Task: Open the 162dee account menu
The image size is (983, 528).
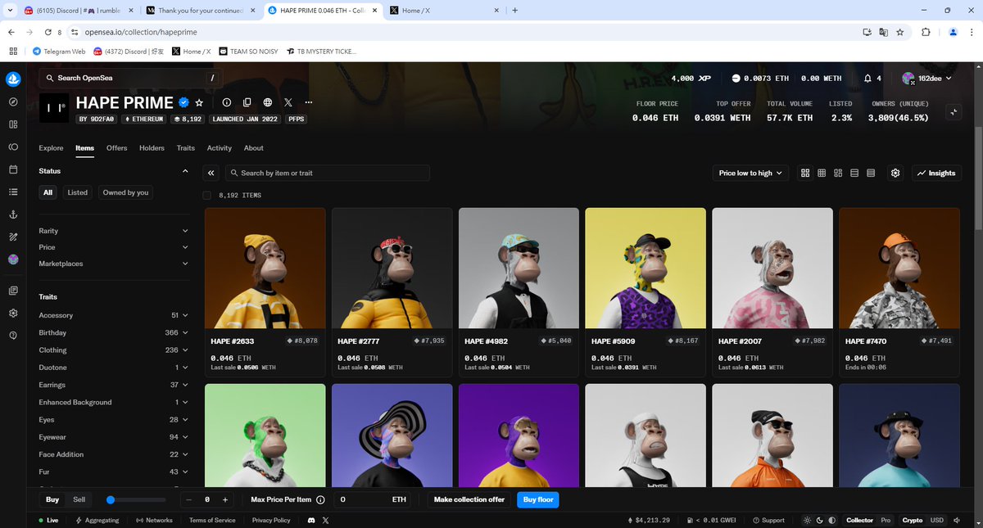Action: click(926, 79)
